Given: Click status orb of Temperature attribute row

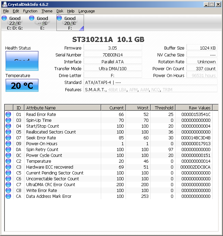Looking at the screenshot, I should (x=8, y=161).
